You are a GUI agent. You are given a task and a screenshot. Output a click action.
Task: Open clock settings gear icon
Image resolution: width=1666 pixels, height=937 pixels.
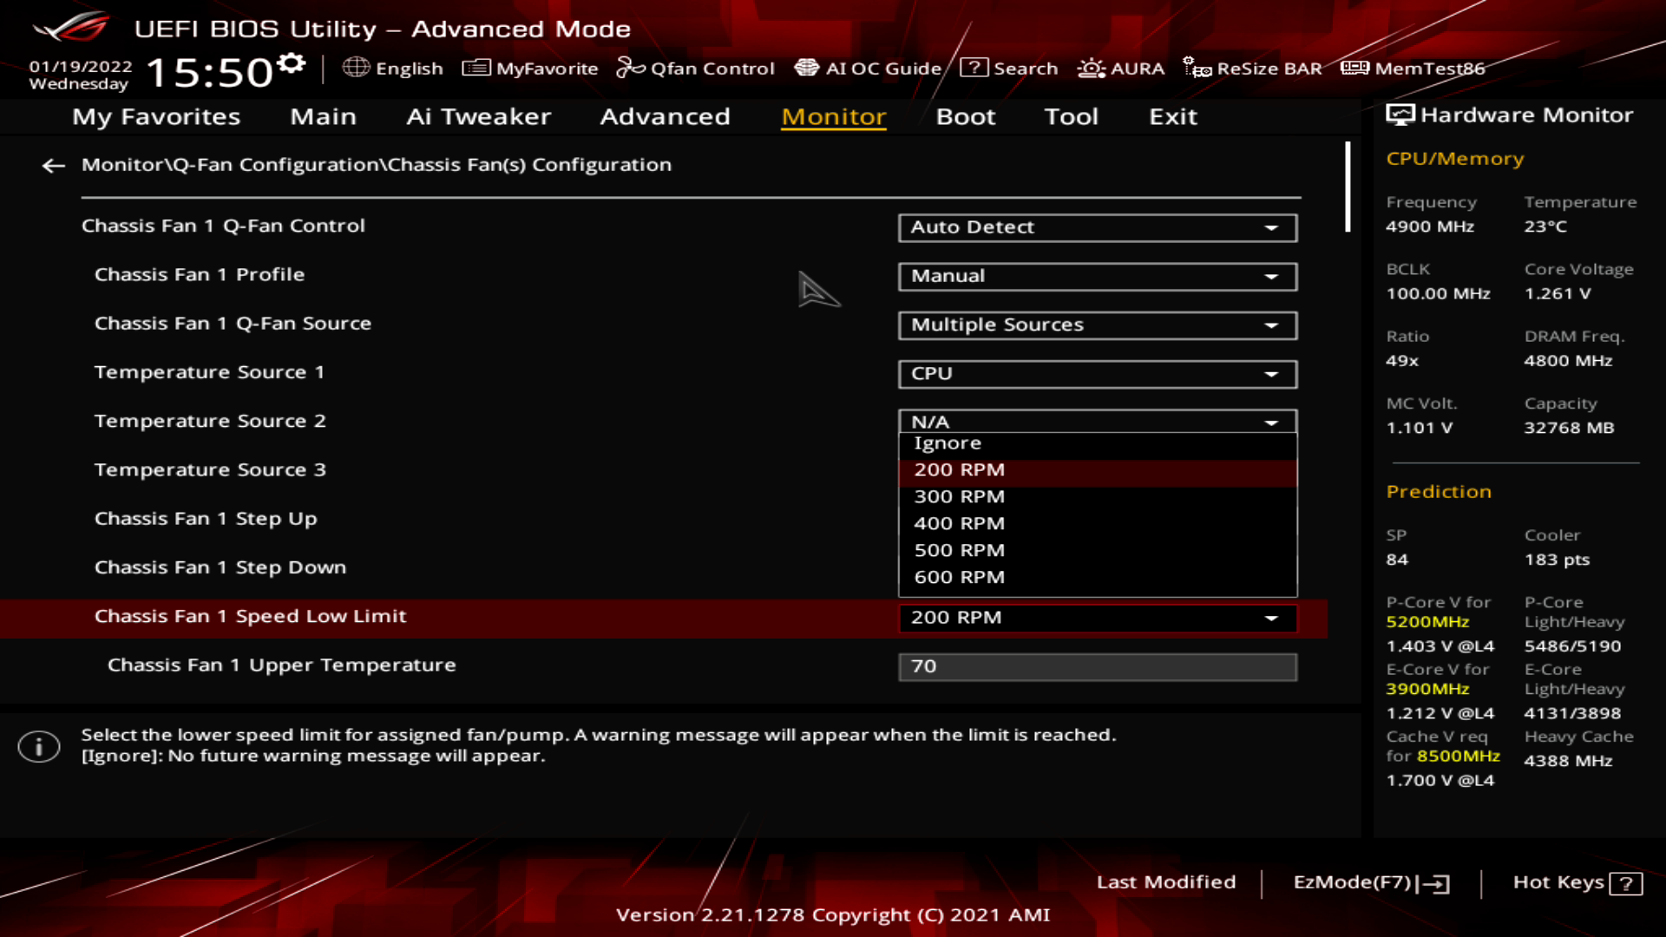point(292,63)
